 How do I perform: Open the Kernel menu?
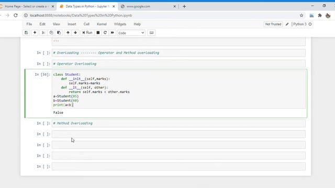tap(102, 25)
